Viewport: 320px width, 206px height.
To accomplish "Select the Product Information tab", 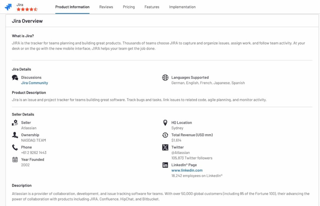I will click(x=72, y=7).
